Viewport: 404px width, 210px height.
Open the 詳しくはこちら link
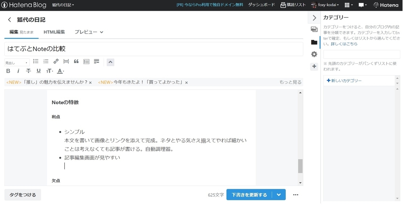(344, 44)
